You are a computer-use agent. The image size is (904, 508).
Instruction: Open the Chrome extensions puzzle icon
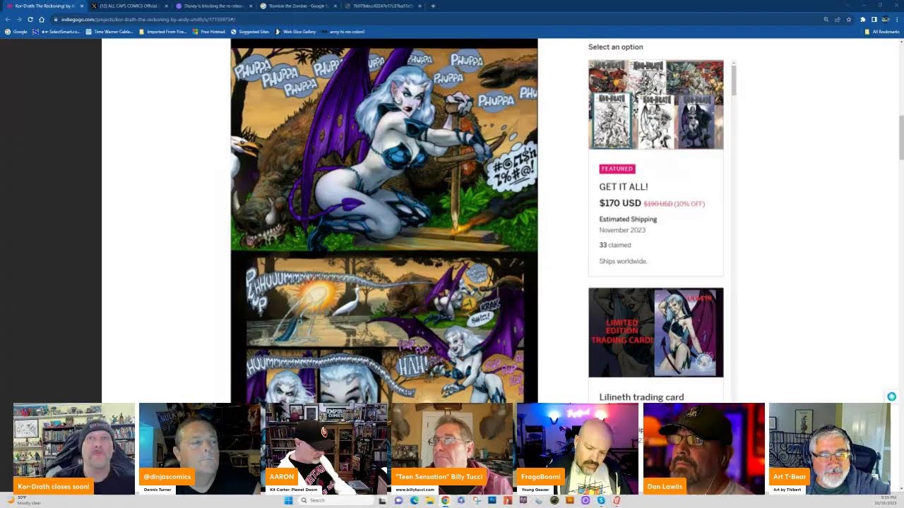(x=862, y=19)
